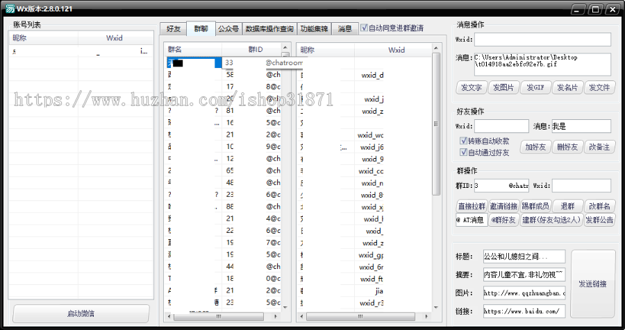Viewport: 625px width, 330px height.
Task: Click the 发文件 button
Action: 599,87
